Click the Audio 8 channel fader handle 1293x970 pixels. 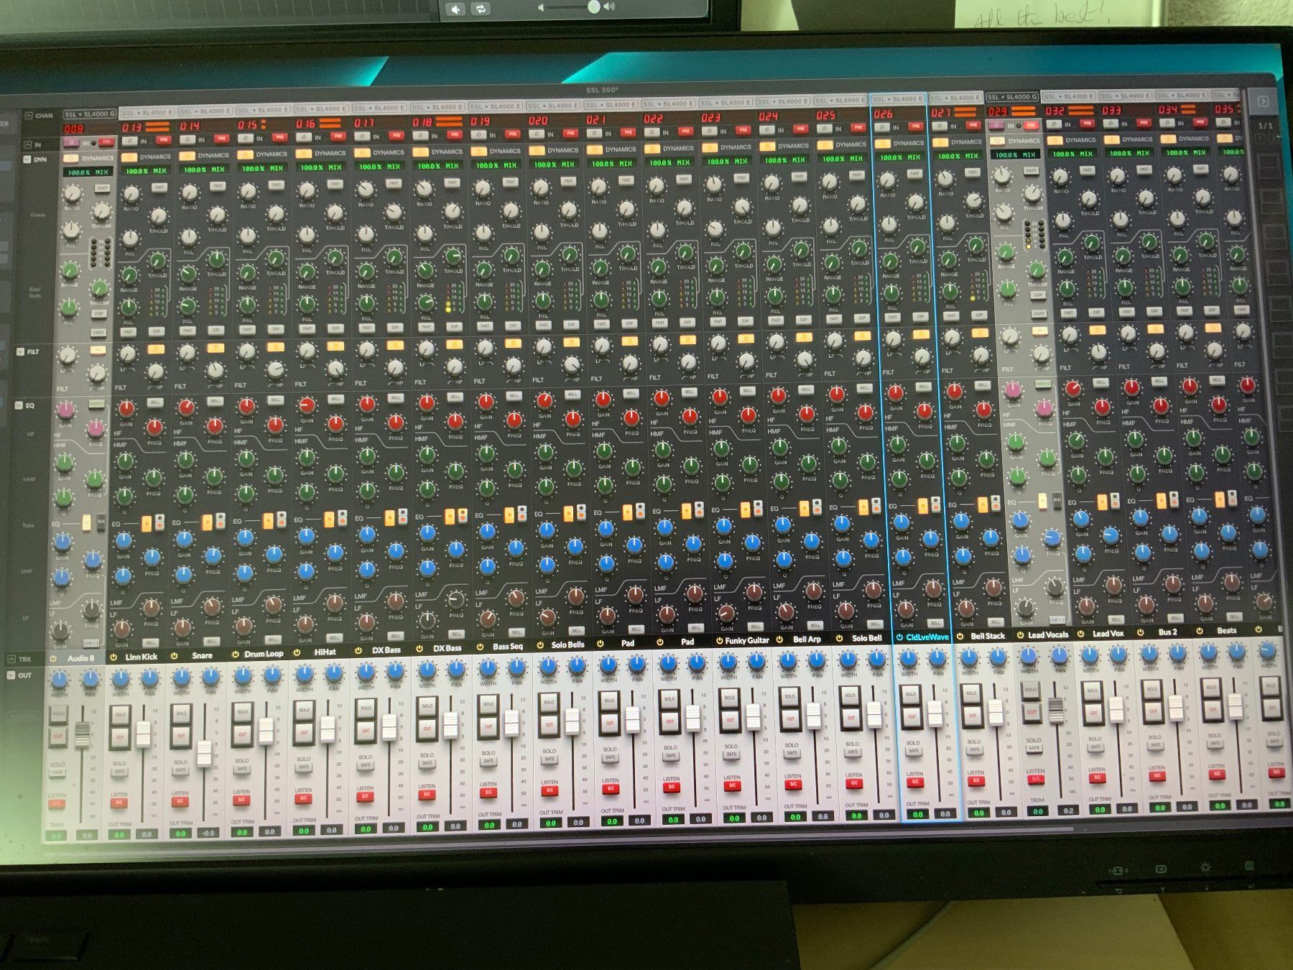(x=83, y=735)
